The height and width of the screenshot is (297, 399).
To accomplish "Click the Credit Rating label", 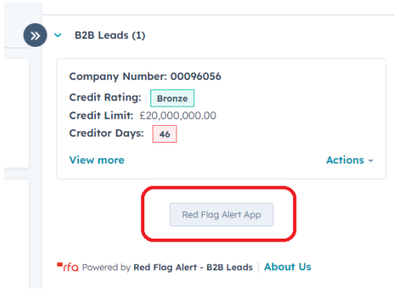I will (105, 97).
